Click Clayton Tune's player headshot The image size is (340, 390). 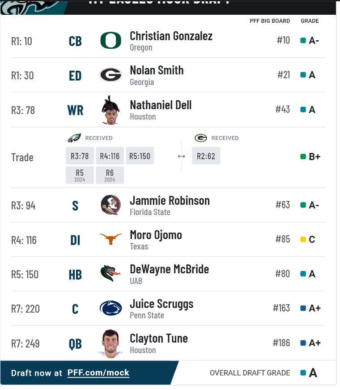[110, 343]
